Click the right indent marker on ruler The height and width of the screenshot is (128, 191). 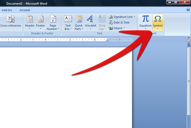coord(107,40)
